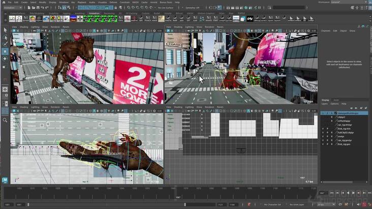Open the File menu
Image resolution: width=372 pixels, height=209 pixels.
coord(10,2)
